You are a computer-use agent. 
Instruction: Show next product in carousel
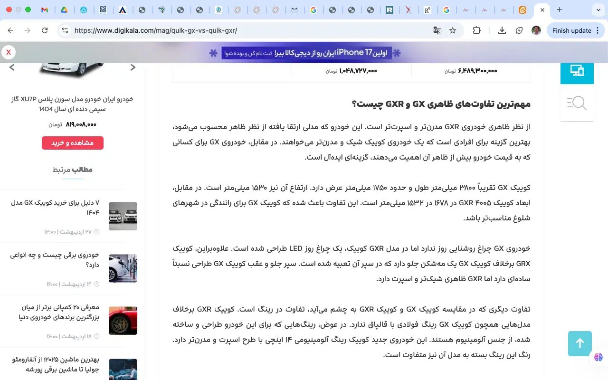coord(133,67)
